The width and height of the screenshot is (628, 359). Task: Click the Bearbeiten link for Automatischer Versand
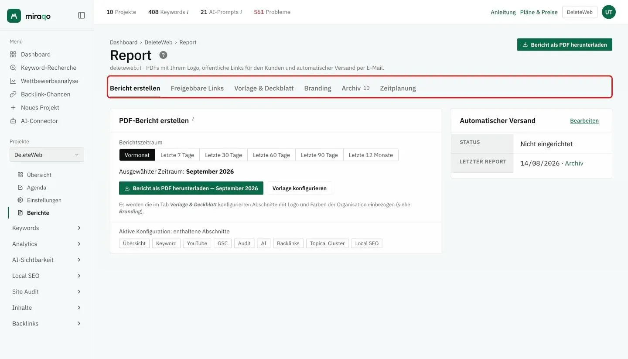[584, 121]
